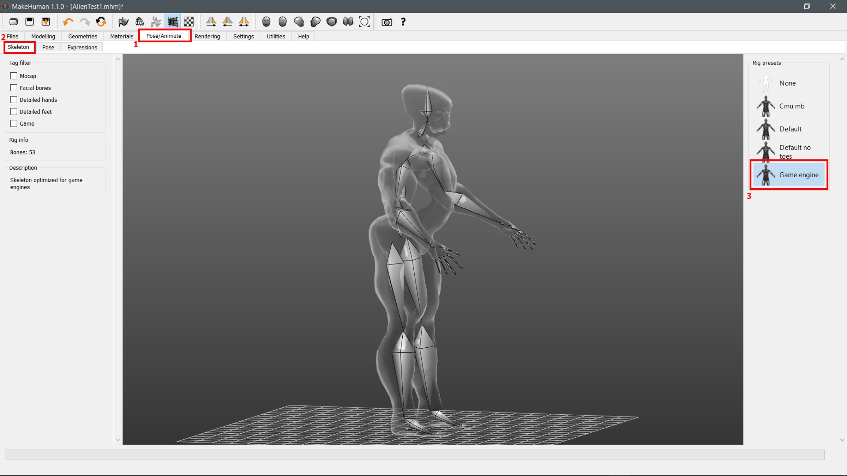The height and width of the screenshot is (476, 847).
Task: Check the Facial bones filter
Action: (x=14, y=88)
